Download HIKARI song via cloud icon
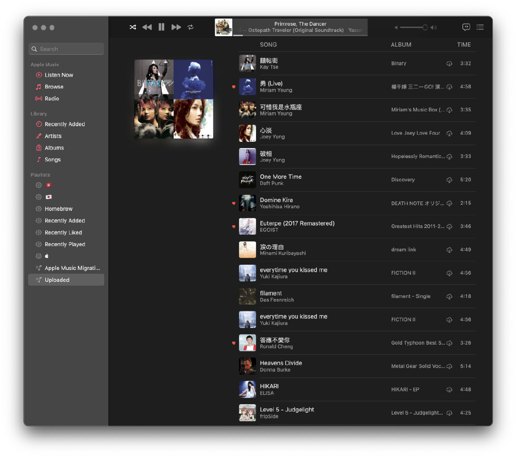516x457 pixels. click(x=449, y=390)
